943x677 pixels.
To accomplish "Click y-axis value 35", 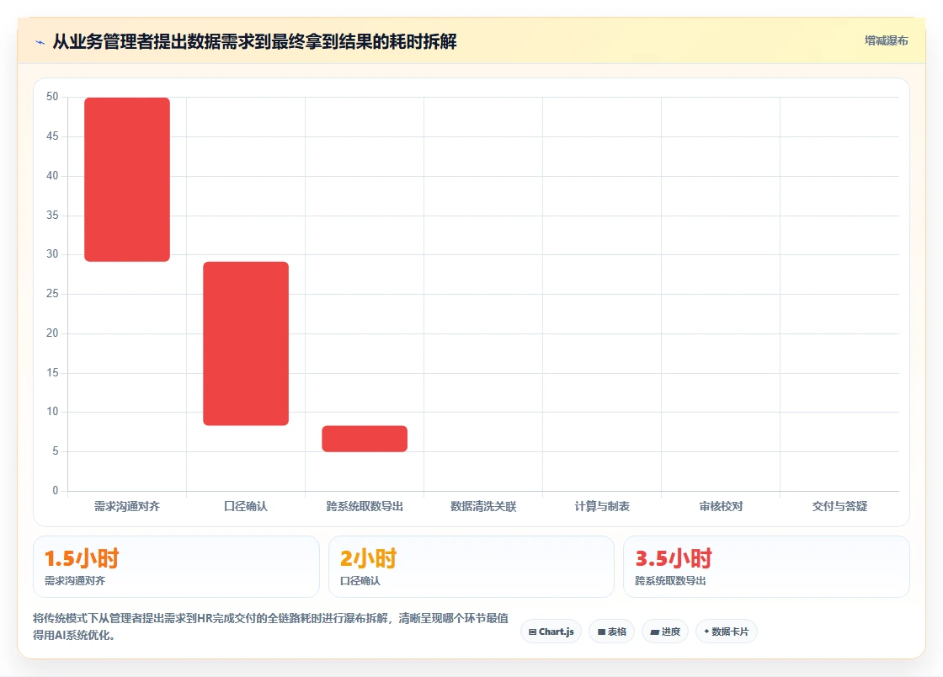I will click(52, 216).
